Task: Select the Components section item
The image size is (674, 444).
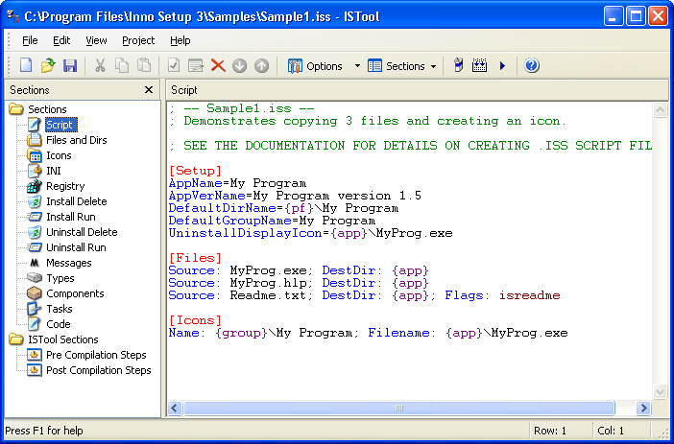Action: [75, 293]
